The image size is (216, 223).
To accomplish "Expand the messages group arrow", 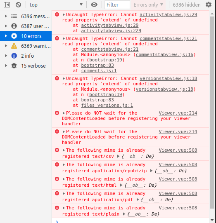I will pos(6,16).
